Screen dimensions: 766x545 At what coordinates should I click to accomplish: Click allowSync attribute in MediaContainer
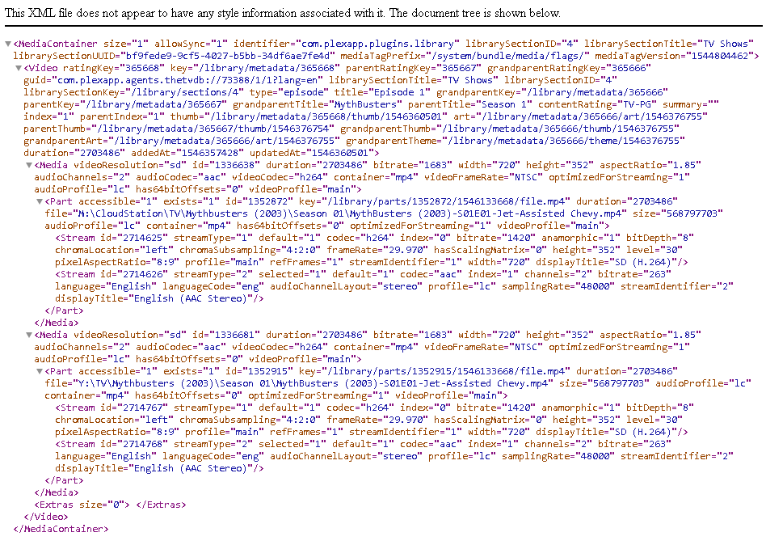(191, 44)
